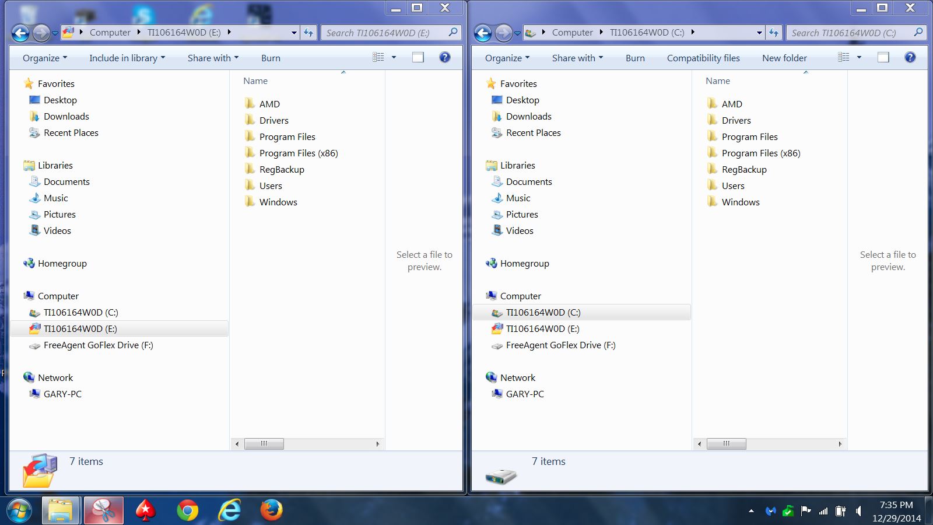933x525 pixels.
Task: Click the volume icon in system tray
Action: point(858,511)
